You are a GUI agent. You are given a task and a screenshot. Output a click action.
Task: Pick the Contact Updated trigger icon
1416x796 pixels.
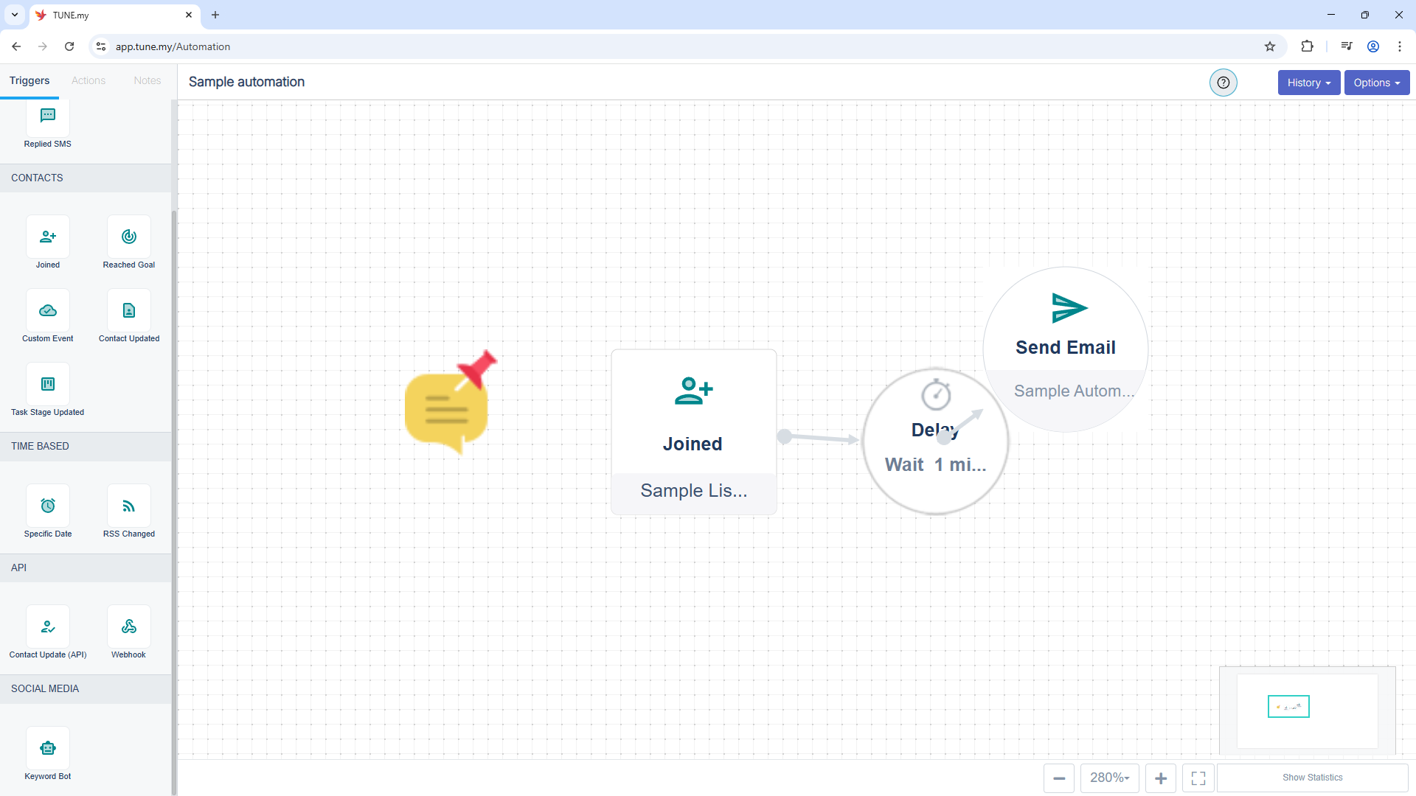(x=128, y=310)
